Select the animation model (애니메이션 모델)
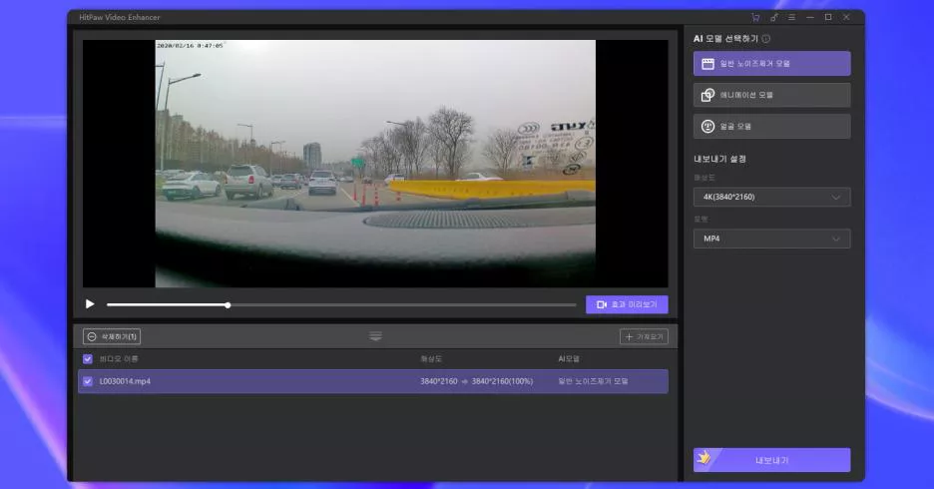 click(771, 95)
